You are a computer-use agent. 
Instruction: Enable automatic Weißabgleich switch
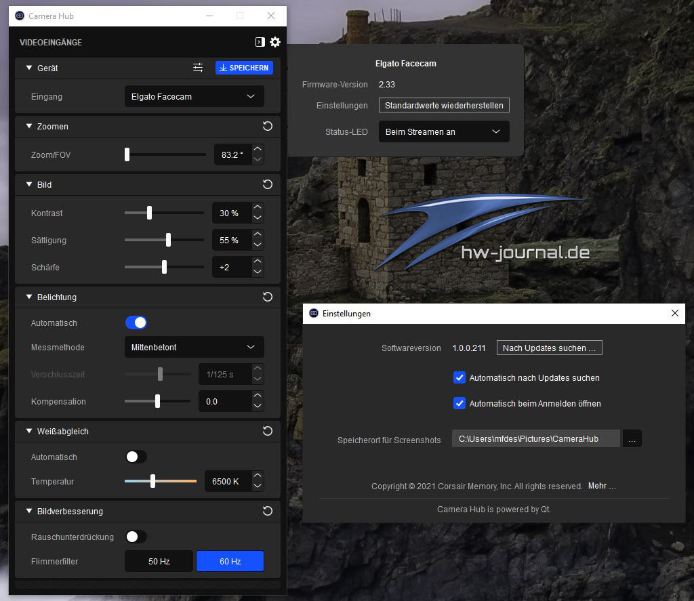coord(136,457)
